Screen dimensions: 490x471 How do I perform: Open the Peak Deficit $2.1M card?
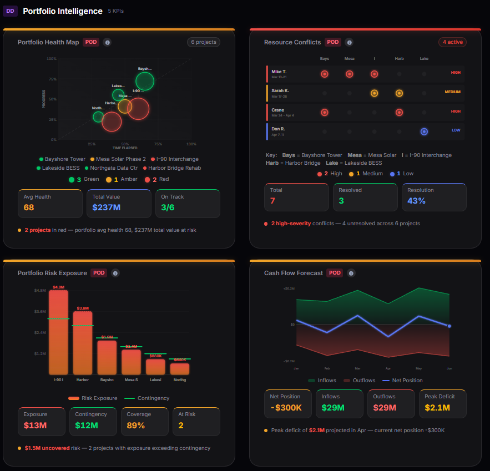442,403
